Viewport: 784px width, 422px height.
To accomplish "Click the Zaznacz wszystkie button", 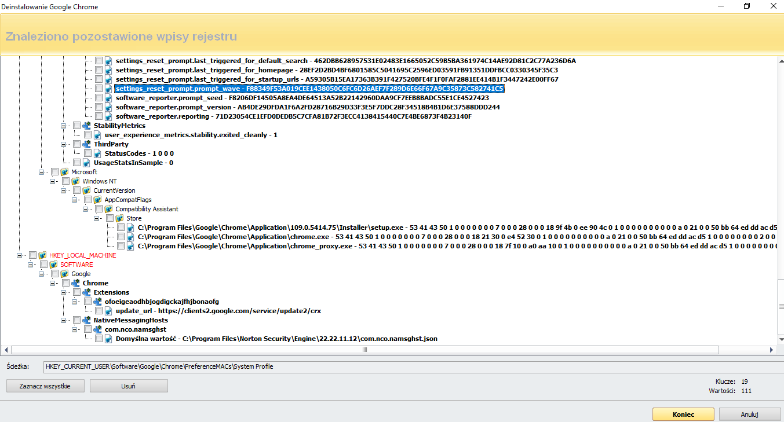I will pos(45,386).
